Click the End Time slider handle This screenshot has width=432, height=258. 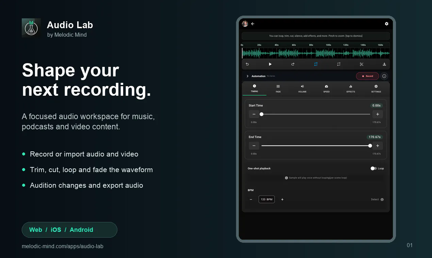[370, 146]
